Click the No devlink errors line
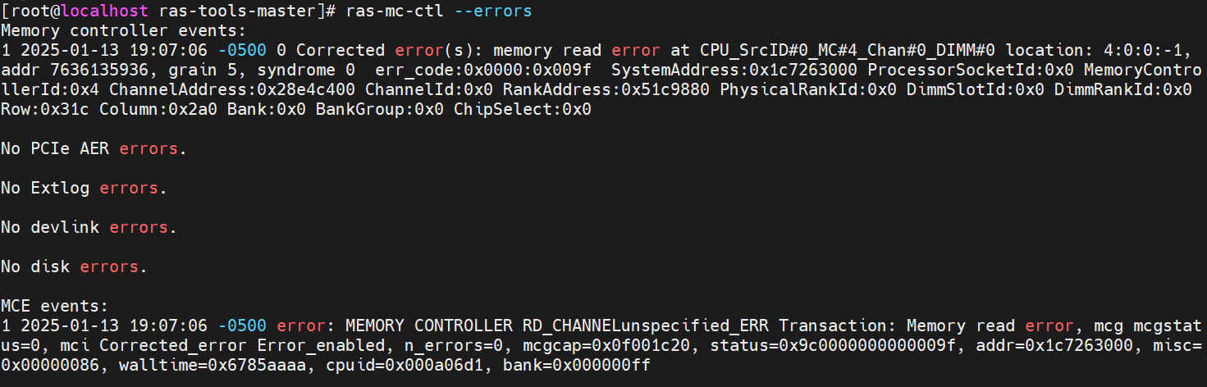1207x387 pixels. [x=89, y=227]
